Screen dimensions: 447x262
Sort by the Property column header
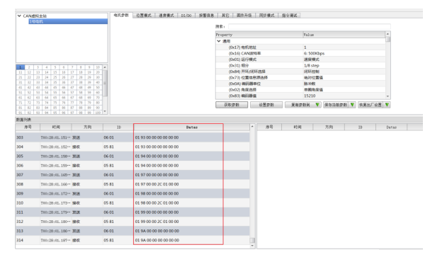[259, 35]
